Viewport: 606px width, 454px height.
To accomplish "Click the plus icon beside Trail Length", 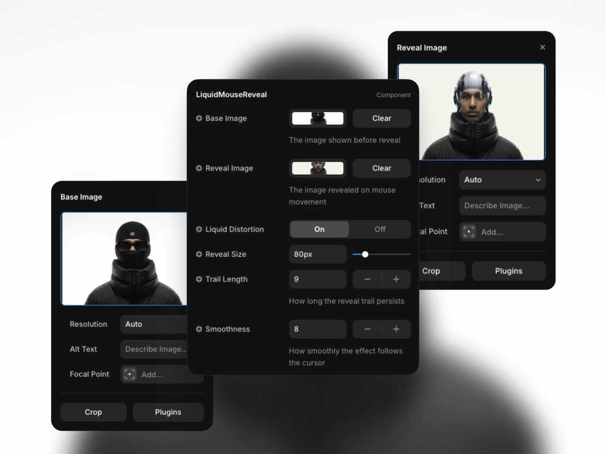I will [x=199, y=279].
